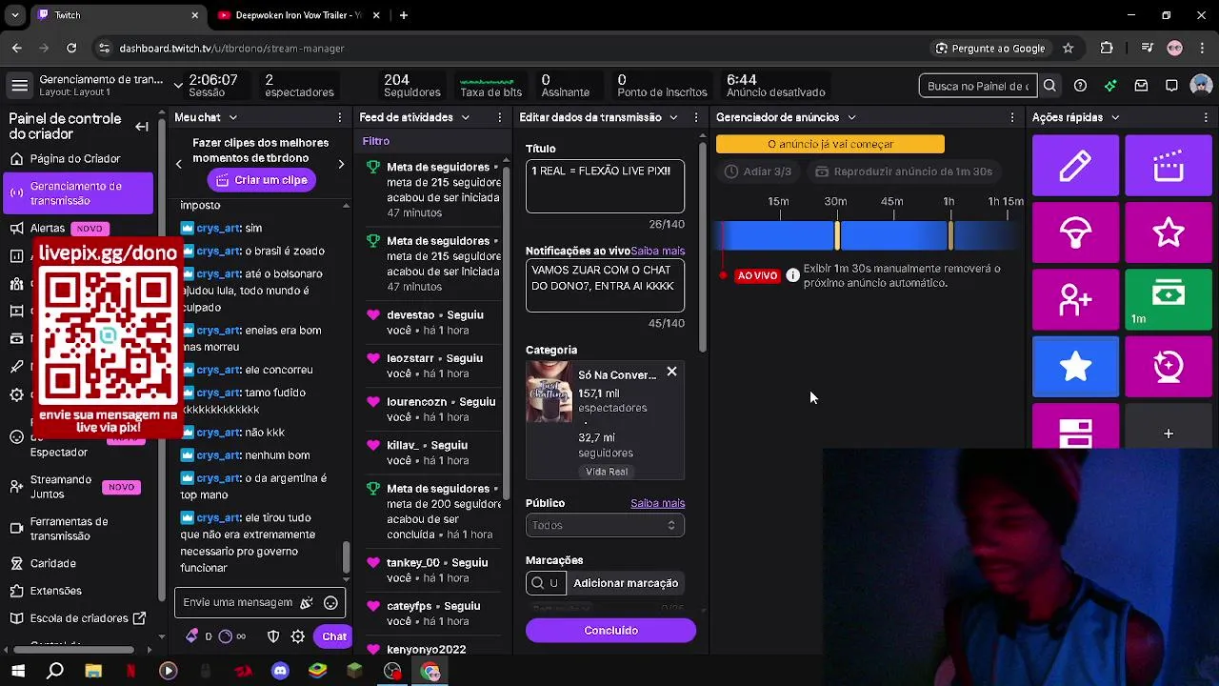
Task: Expand the layout selector chevron
Action: coord(178,86)
